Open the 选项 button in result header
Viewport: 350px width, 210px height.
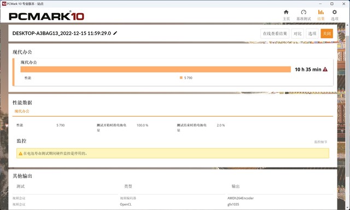pos(312,33)
